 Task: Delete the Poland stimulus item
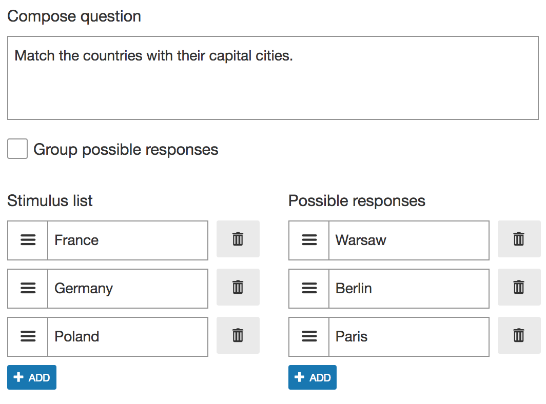tap(238, 335)
